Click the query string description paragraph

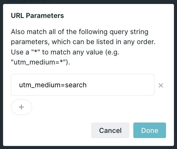click(x=83, y=47)
